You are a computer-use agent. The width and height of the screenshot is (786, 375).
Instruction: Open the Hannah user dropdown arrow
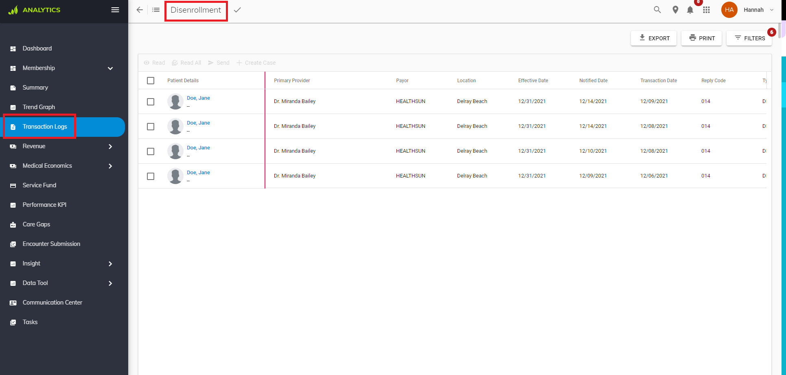coord(771,10)
